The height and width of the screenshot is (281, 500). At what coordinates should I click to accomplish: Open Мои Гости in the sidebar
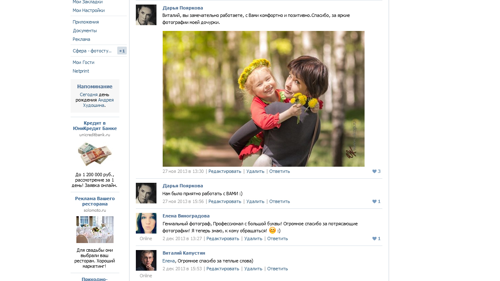pos(84,62)
